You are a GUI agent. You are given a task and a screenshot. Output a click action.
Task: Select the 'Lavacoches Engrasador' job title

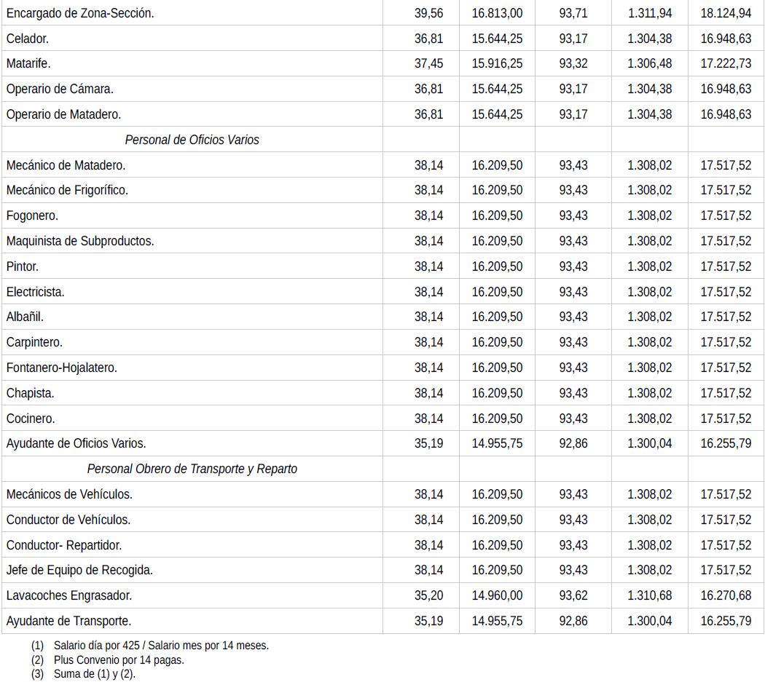tap(69, 595)
